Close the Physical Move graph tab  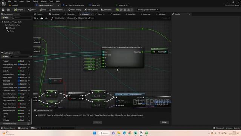click(92, 14)
